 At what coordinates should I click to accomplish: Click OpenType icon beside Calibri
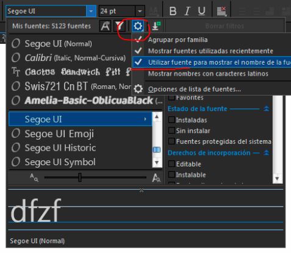[16, 58]
